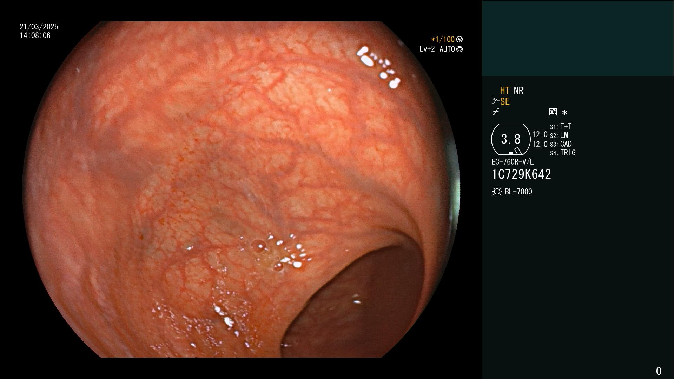Click the lower 12.0 value next to S3
Screen dimensions: 674x379
[540, 144]
